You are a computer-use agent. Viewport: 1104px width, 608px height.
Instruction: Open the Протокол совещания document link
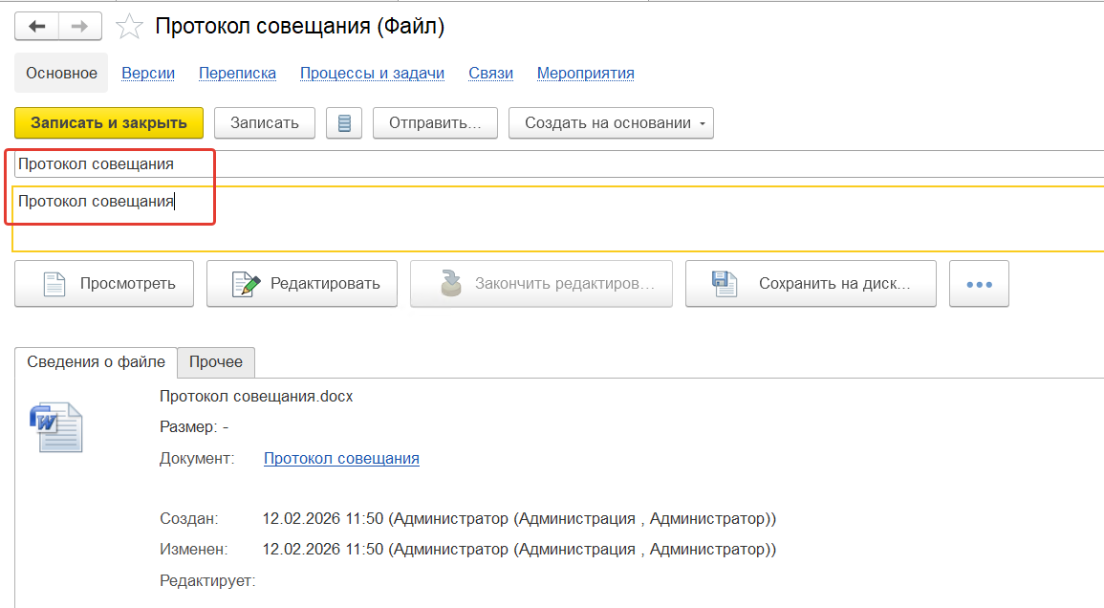[x=341, y=459]
